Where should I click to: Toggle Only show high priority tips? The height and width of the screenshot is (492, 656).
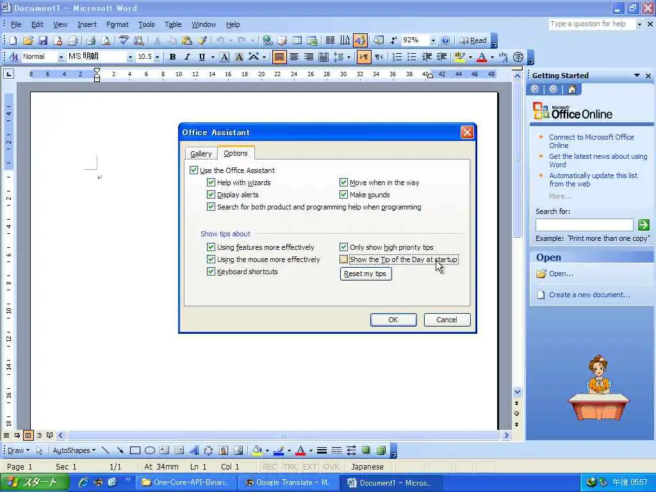point(343,247)
